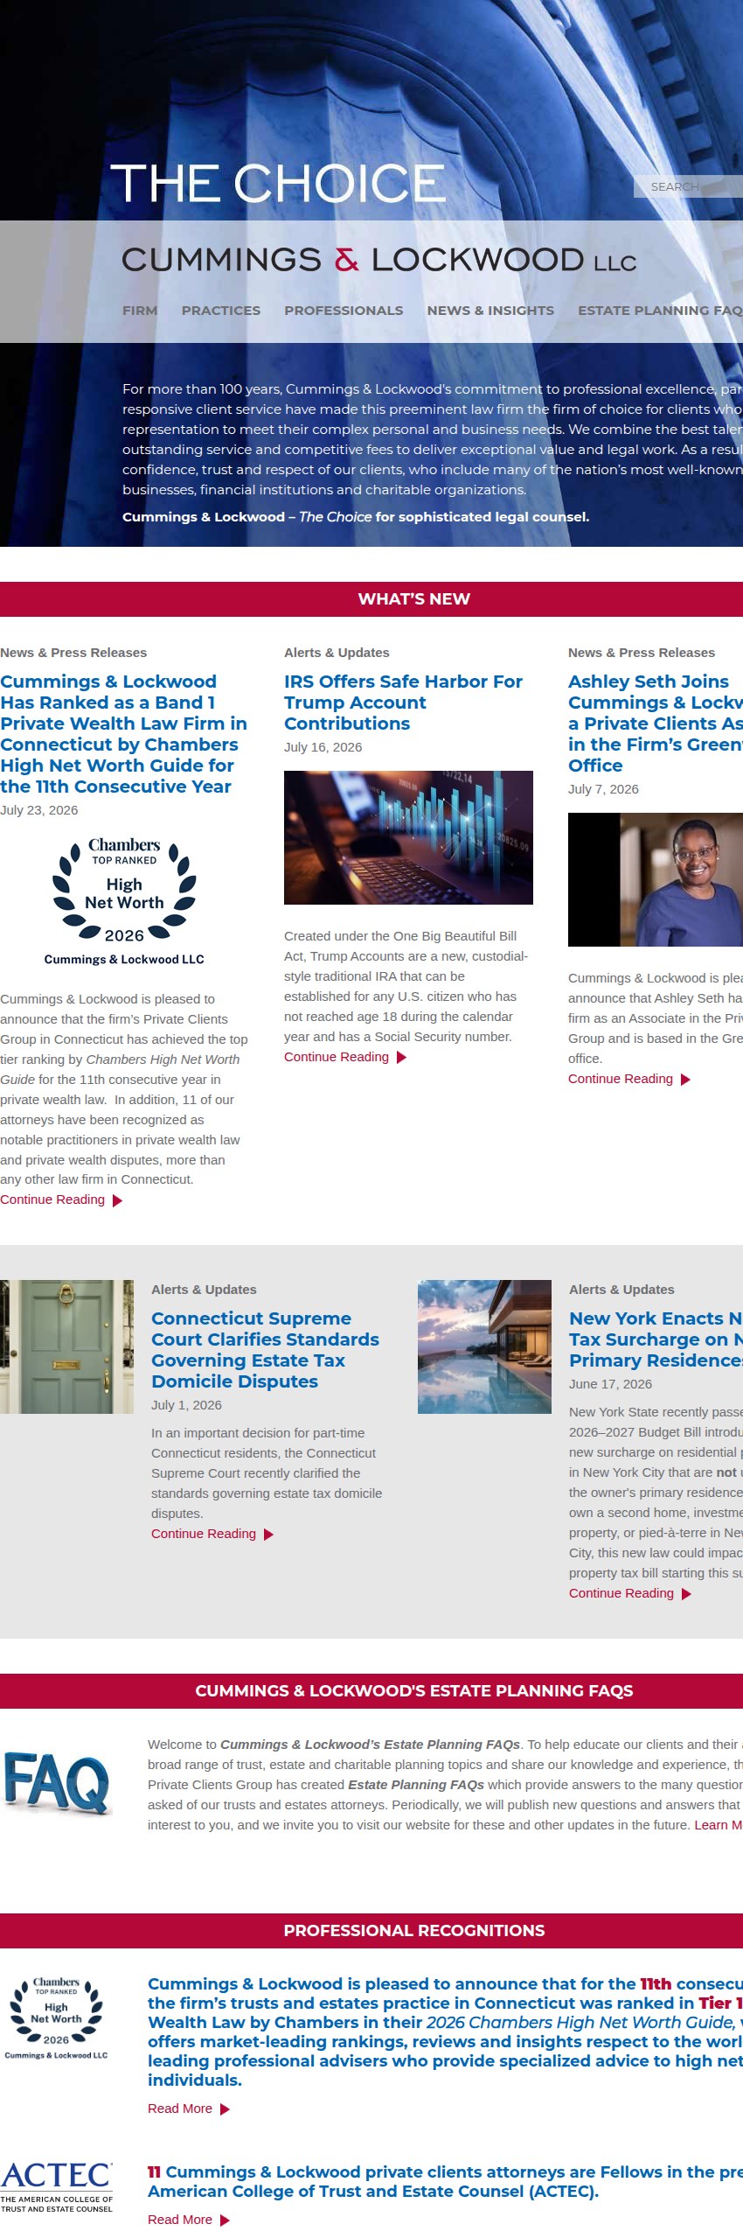Open the ACTEC Fellows recognition headline

click(x=445, y=2181)
